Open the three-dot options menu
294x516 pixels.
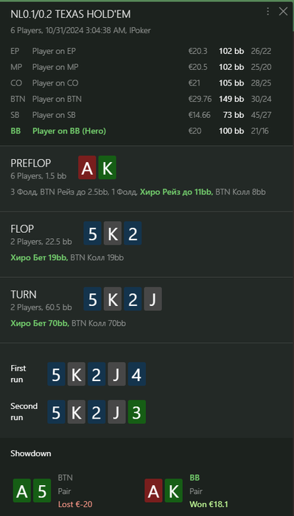[268, 12]
